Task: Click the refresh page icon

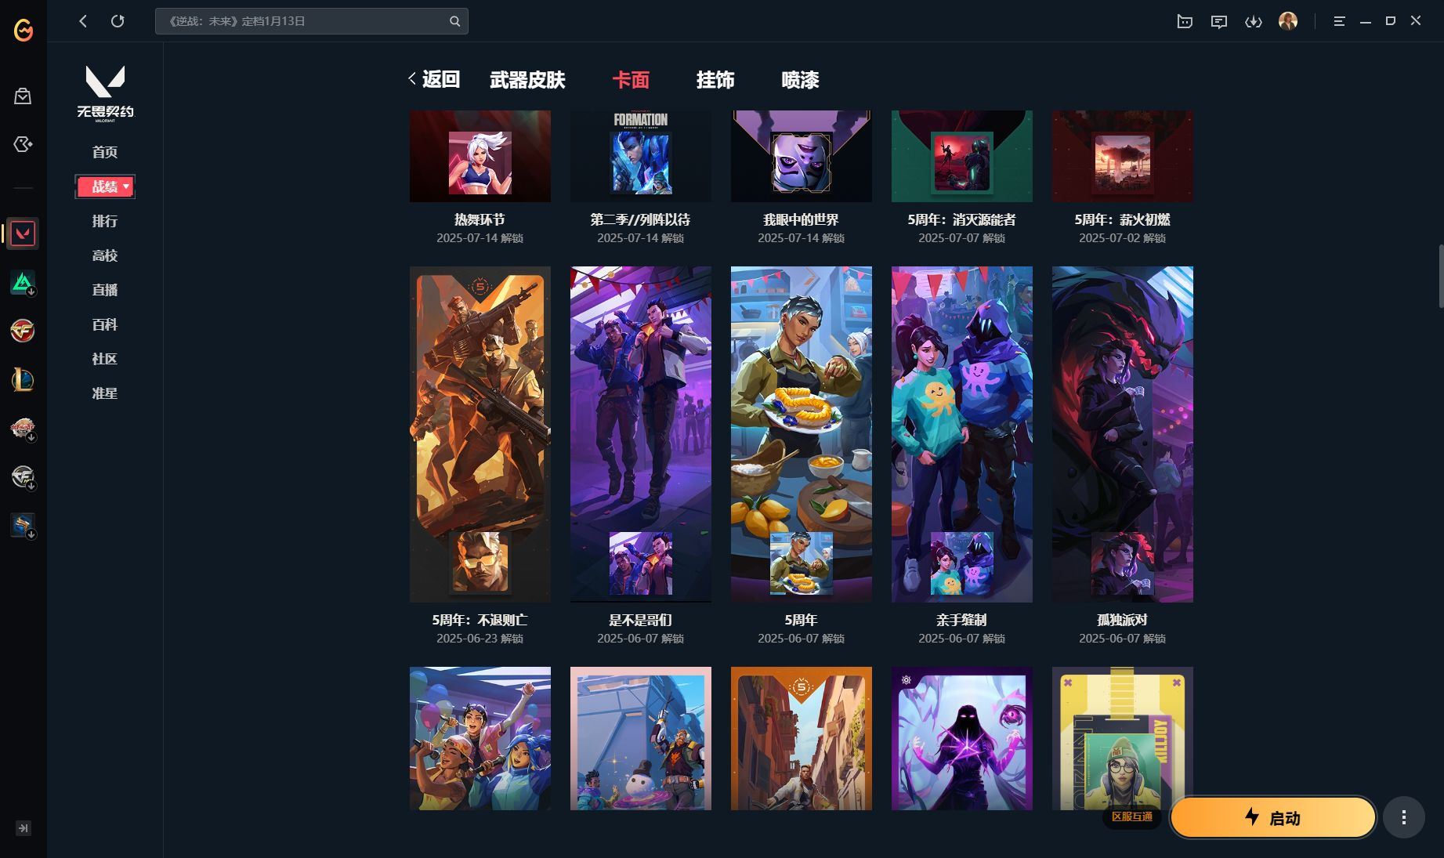Action: point(118,21)
